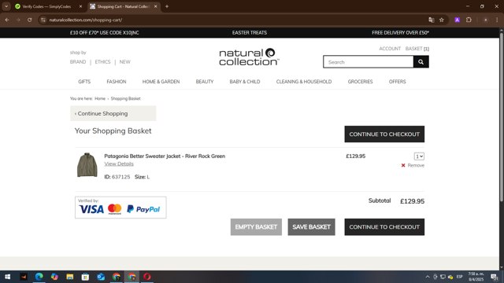Launch Microsoft Edge from taskbar

[x=39, y=277]
